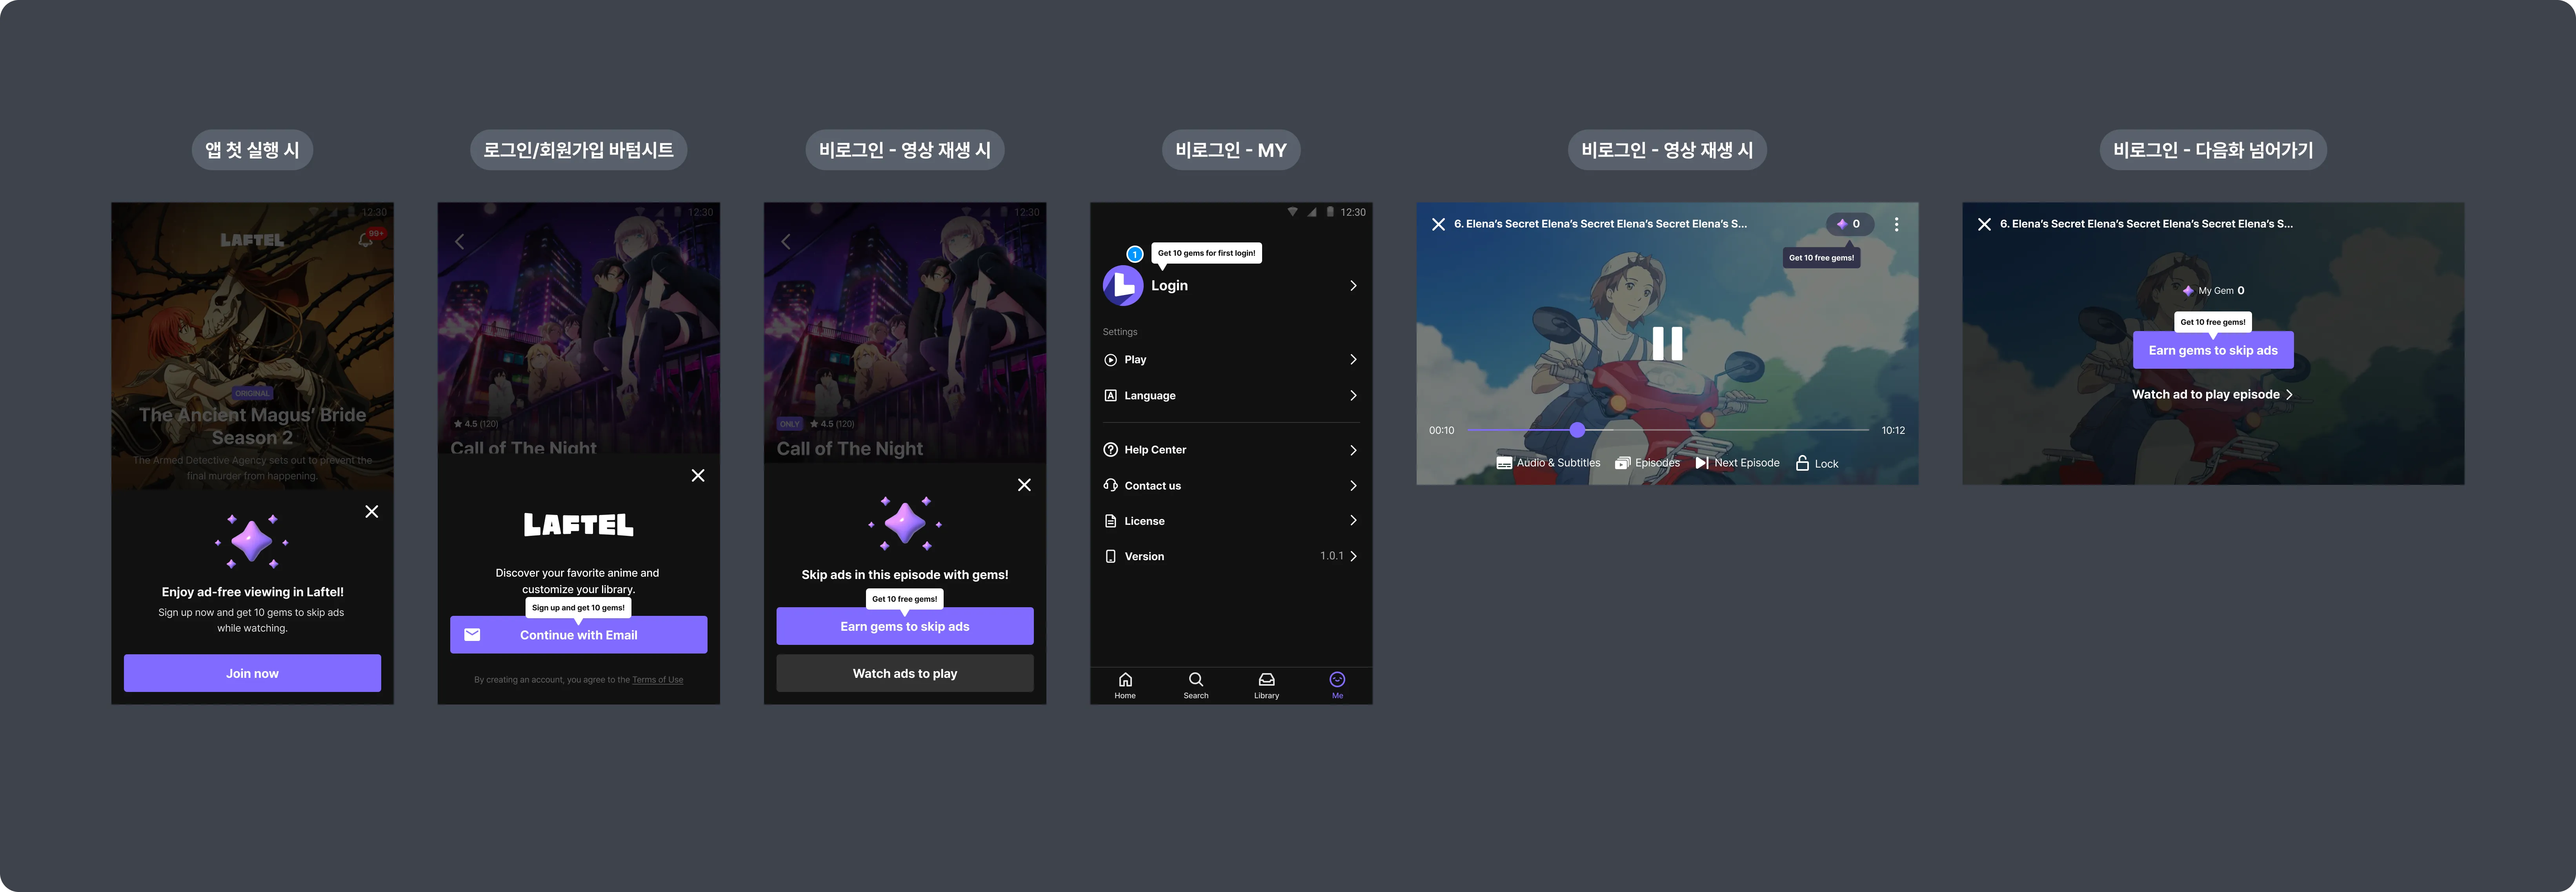Expand the Contact us chevron
Viewport: 2576px width, 892px height.
[1353, 486]
